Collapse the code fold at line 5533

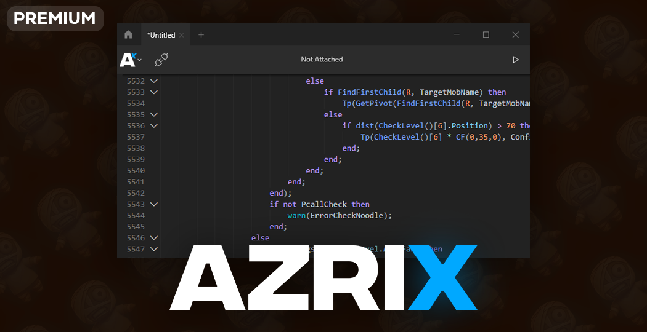point(153,92)
